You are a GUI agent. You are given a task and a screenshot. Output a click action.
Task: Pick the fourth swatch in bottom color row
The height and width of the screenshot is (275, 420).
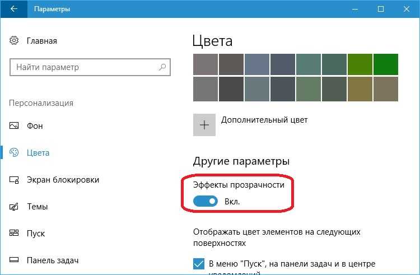click(283, 89)
